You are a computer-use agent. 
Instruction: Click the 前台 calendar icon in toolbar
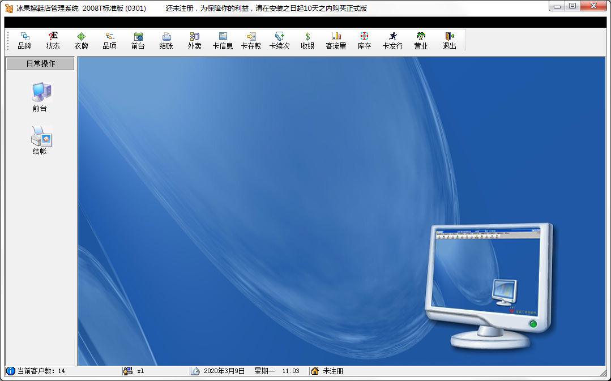pos(138,41)
